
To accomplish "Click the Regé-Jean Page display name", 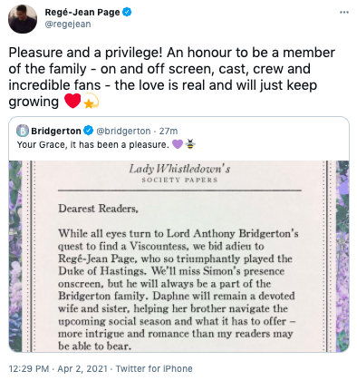I will pos(82,13).
